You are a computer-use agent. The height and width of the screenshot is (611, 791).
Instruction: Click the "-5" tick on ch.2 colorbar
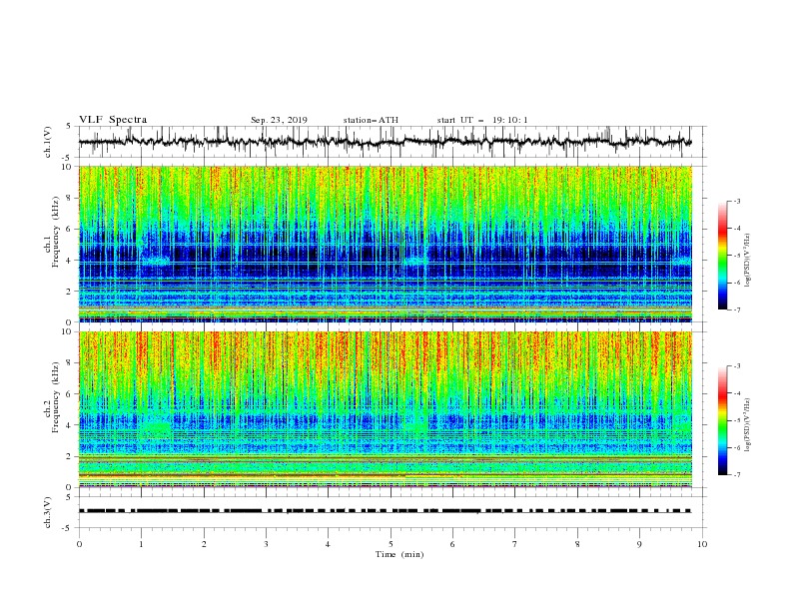(736, 420)
